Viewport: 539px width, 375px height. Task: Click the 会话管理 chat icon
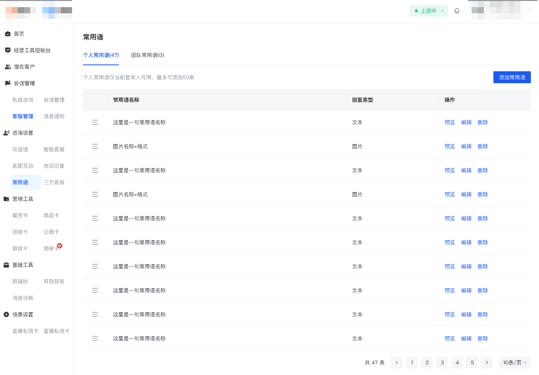(x=7, y=83)
